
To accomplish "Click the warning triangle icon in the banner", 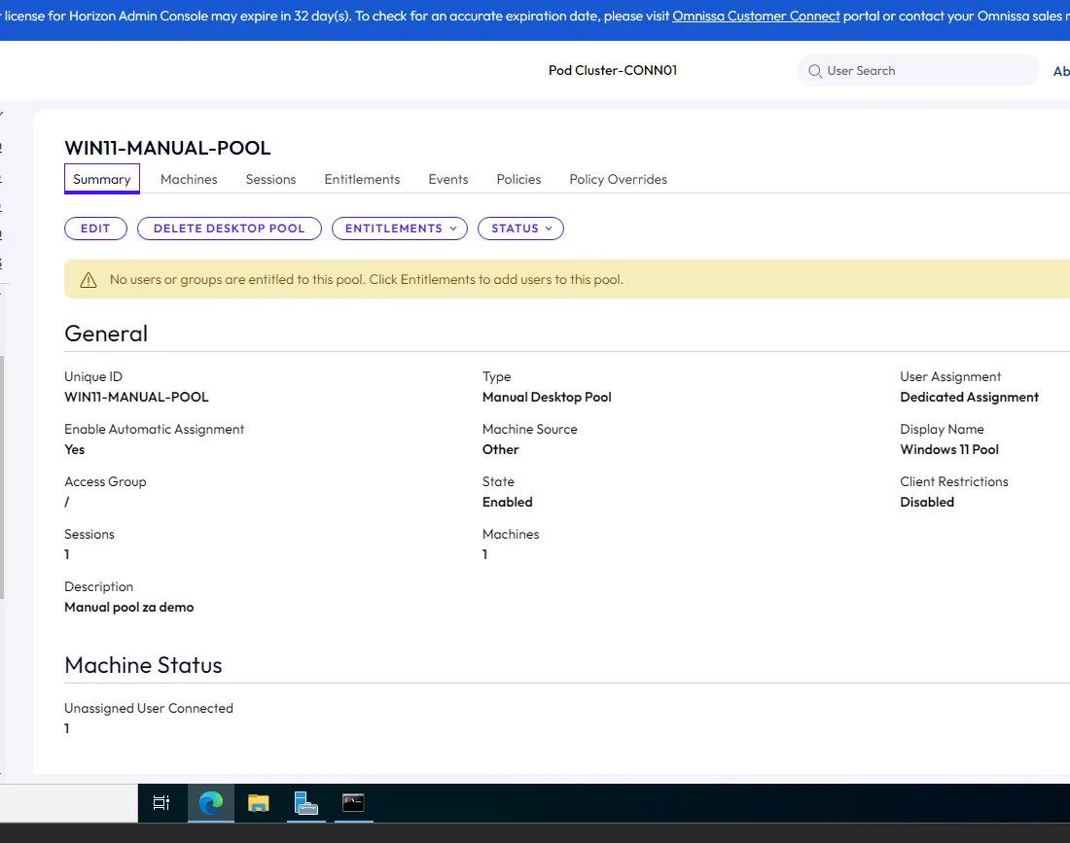I will [x=89, y=280].
